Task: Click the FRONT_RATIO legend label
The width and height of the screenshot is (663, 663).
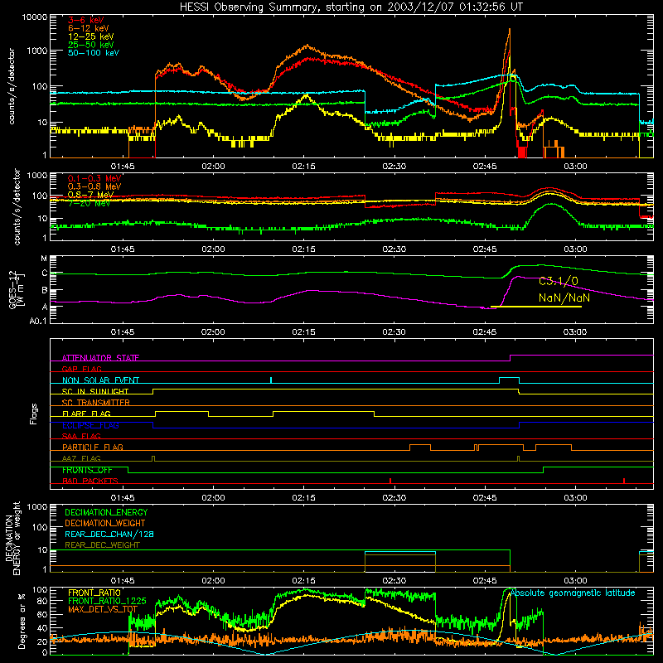Action: click(94, 593)
